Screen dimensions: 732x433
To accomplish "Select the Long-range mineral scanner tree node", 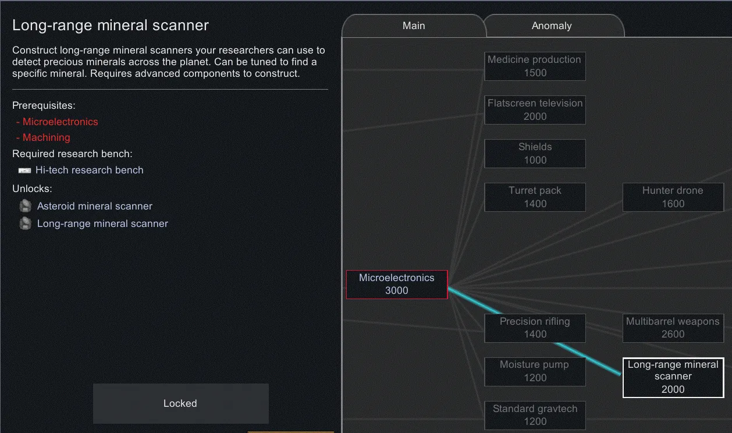I will point(673,377).
